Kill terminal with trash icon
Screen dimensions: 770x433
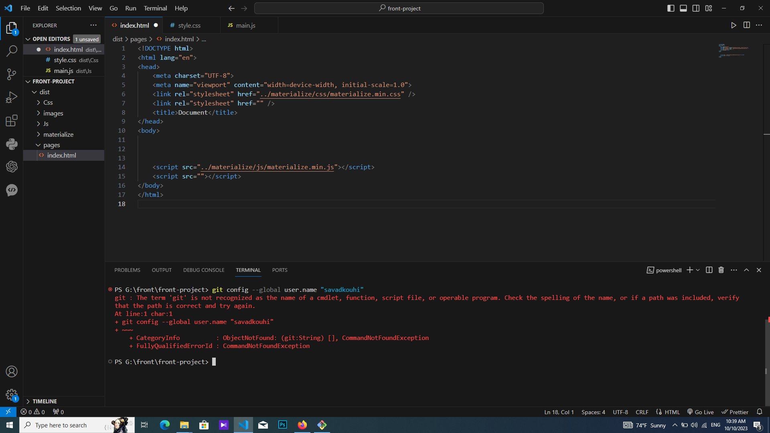(721, 270)
